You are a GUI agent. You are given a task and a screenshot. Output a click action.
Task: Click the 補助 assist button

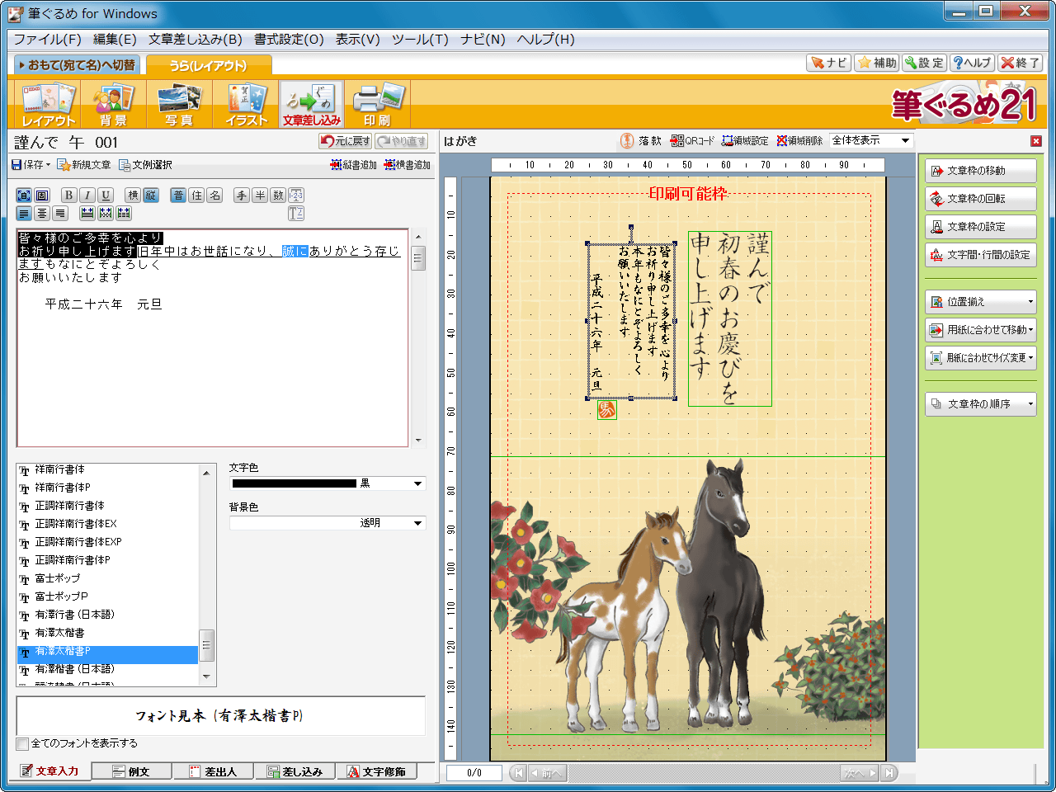click(877, 63)
